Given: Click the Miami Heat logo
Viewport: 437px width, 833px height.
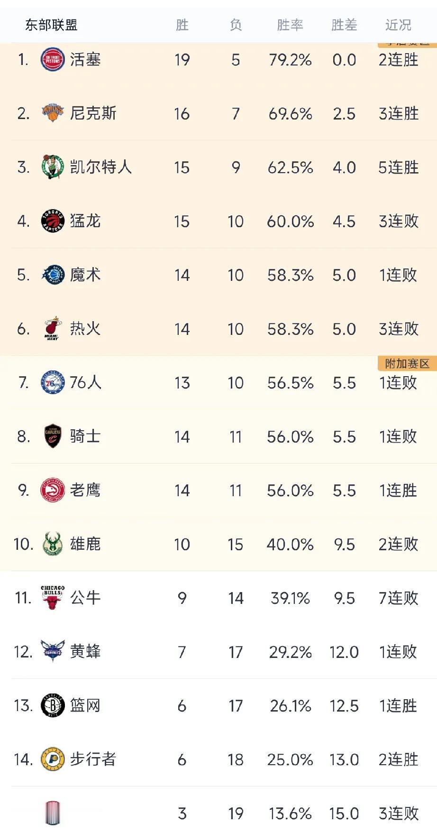Looking at the screenshot, I should pos(53,329).
